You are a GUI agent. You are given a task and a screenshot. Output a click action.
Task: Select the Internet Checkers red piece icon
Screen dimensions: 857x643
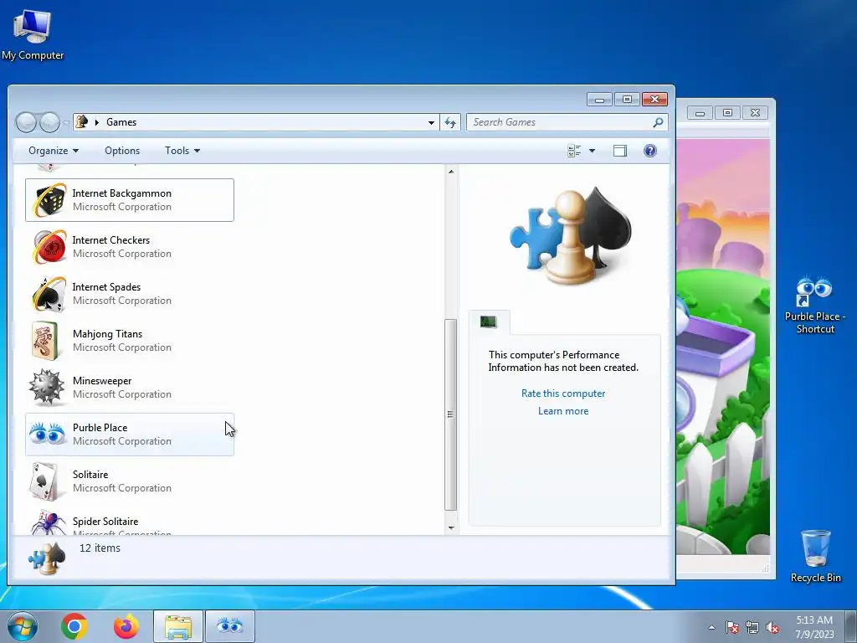(49, 247)
